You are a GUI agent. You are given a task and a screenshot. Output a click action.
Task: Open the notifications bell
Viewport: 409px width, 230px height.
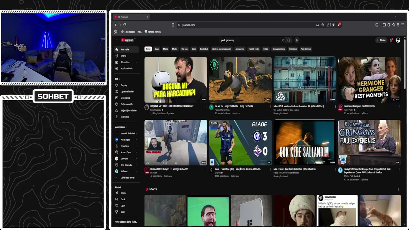(x=391, y=40)
